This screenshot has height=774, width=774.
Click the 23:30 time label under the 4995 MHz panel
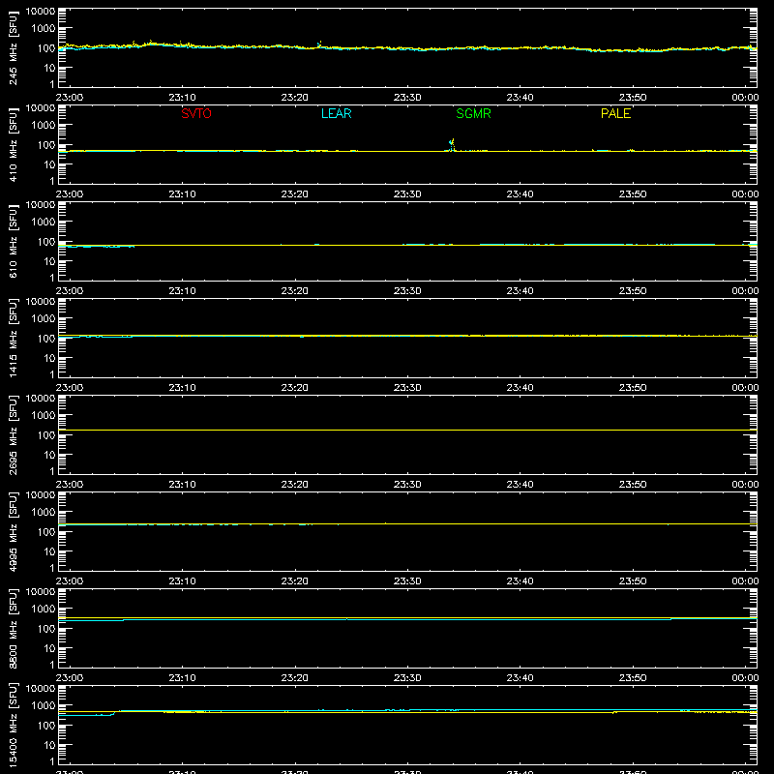[x=407, y=581]
